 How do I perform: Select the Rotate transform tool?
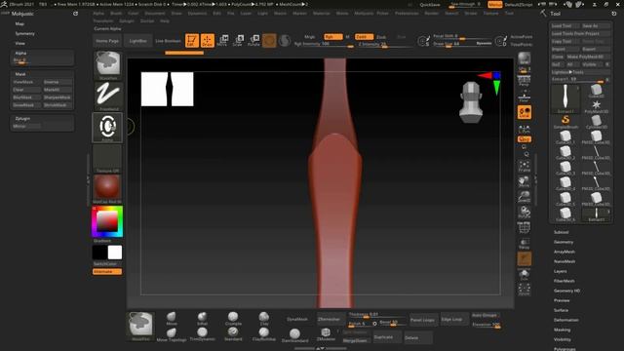tap(253, 41)
